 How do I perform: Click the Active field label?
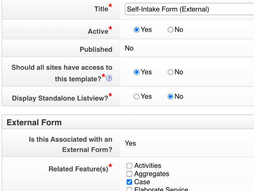point(98,31)
